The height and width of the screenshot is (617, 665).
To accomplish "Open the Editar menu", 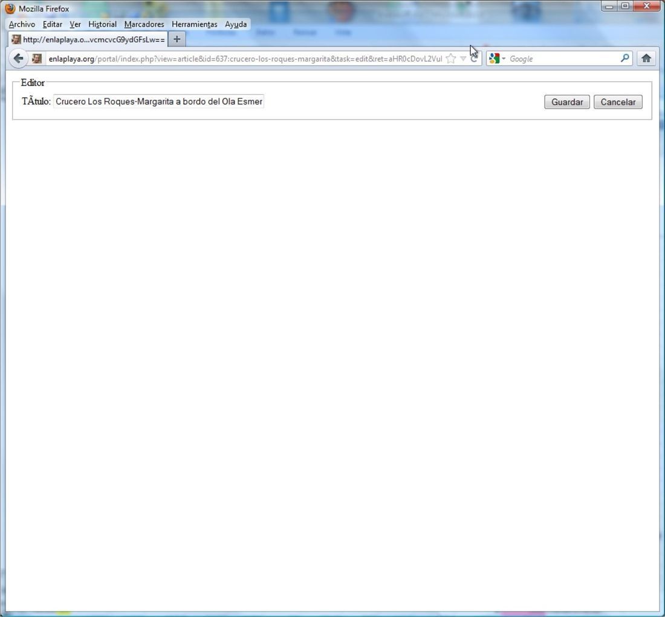I will click(x=53, y=24).
